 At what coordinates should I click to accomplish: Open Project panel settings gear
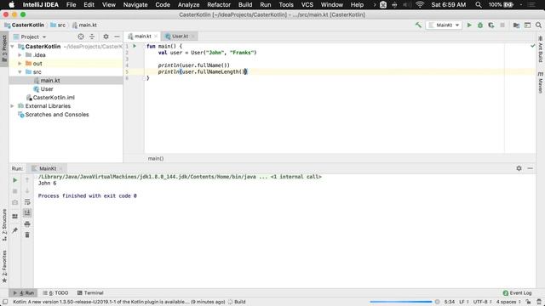coord(106,37)
